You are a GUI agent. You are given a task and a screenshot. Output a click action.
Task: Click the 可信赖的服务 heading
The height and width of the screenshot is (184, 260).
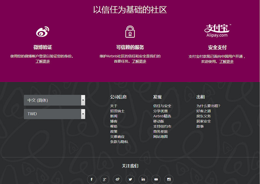tap(130, 47)
